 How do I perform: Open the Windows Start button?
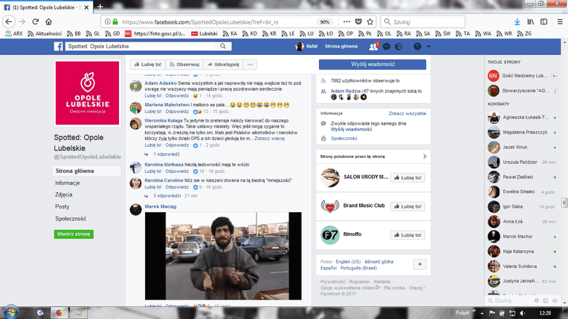pyautogui.click(x=10, y=312)
